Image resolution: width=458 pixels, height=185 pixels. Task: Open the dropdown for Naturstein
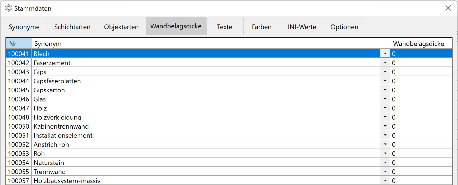coord(385,162)
